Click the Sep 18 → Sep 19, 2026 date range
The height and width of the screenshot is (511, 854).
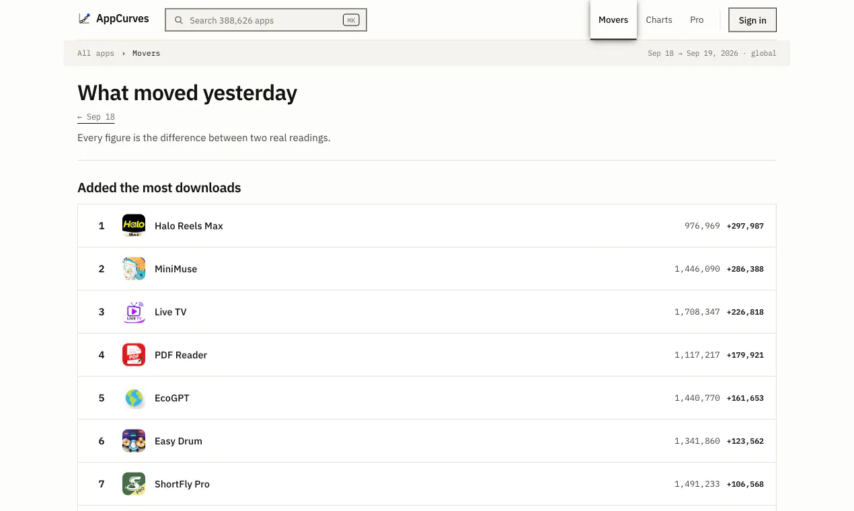(x=693, y=53)
